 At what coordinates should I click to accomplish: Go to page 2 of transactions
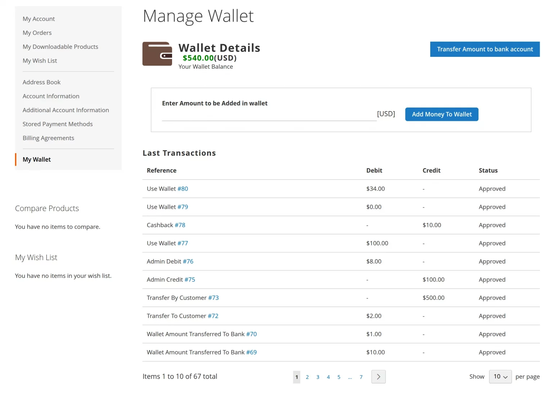point(307,377)
